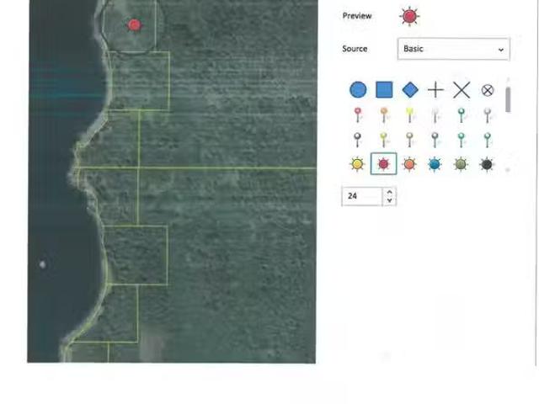Viewport: 539px width, 404px height.
Task: Pick the blue starburst marker symbol
Action: (x=435, y=164)
